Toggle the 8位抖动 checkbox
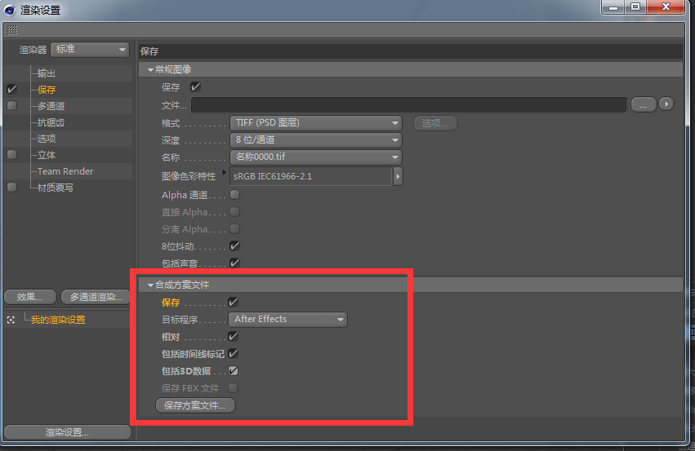Image resolution: width=695 pixels, height=451 pixels. [x=235, y=245]
